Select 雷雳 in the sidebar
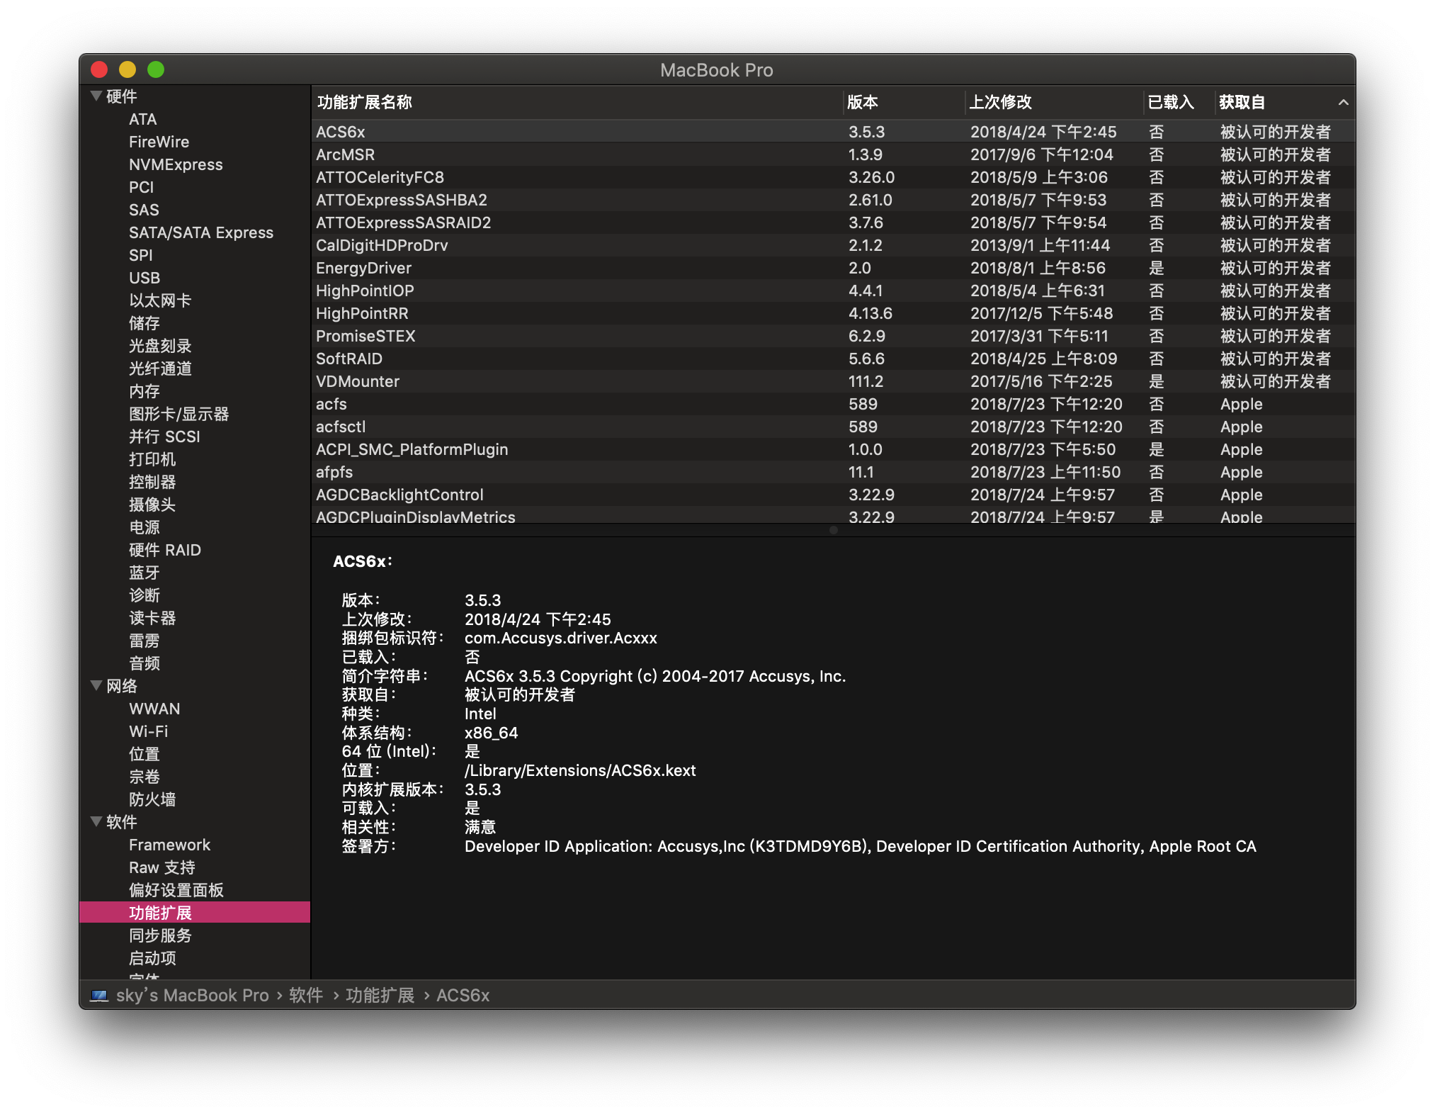The width and height of the screenshot is (1435, 1114). [144, 641]
